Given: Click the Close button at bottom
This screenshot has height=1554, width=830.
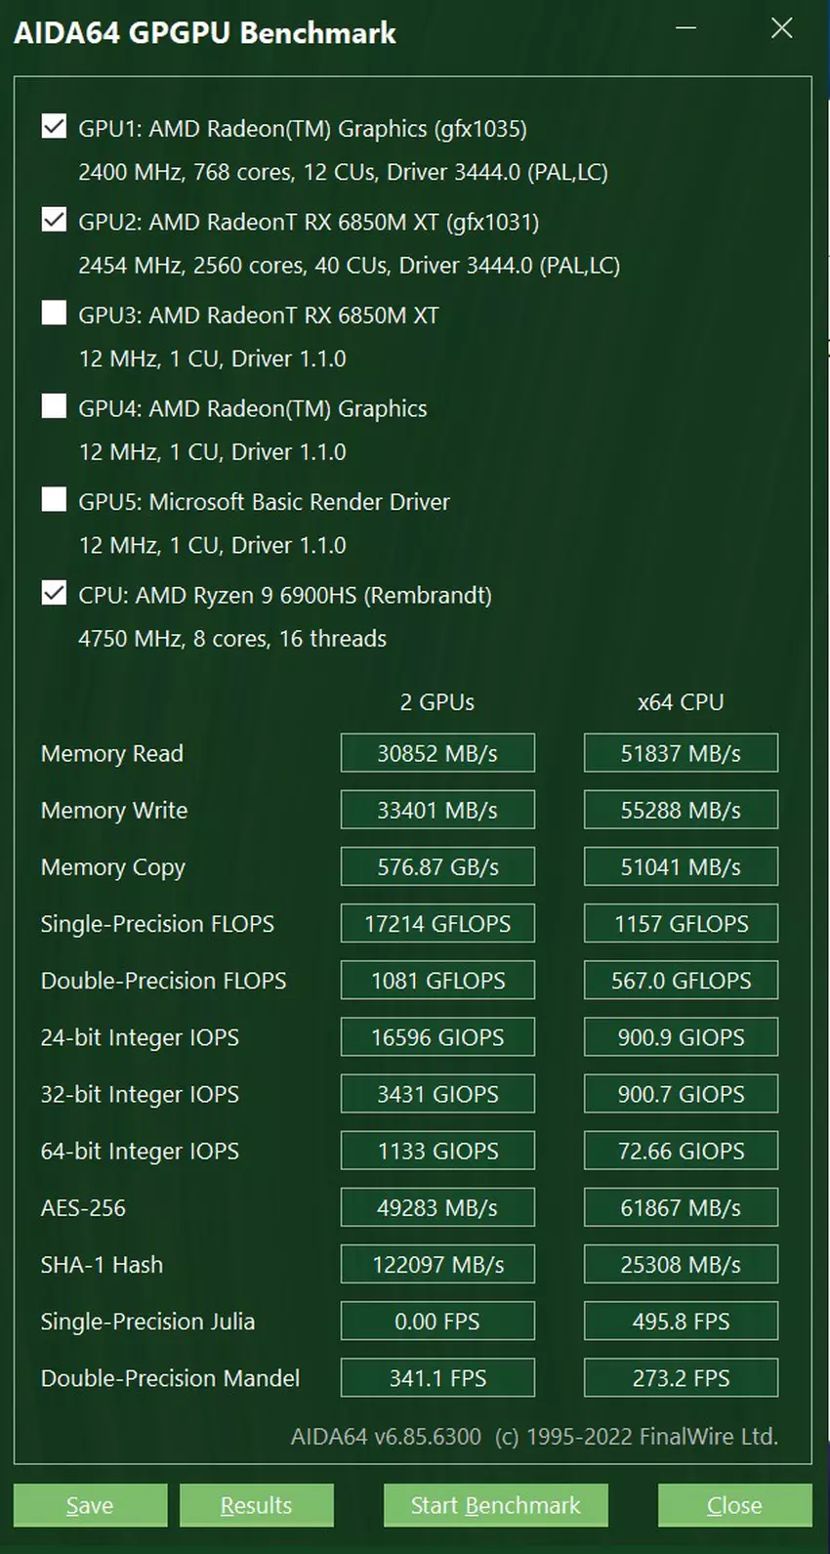Looking at the screenshot, I should tap(734, 1505).
